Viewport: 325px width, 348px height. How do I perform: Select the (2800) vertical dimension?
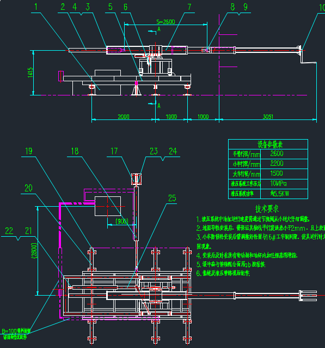[34, 251]
